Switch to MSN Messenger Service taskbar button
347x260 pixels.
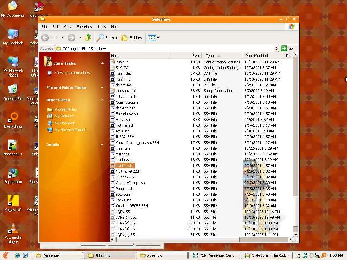tap(214, 255)
